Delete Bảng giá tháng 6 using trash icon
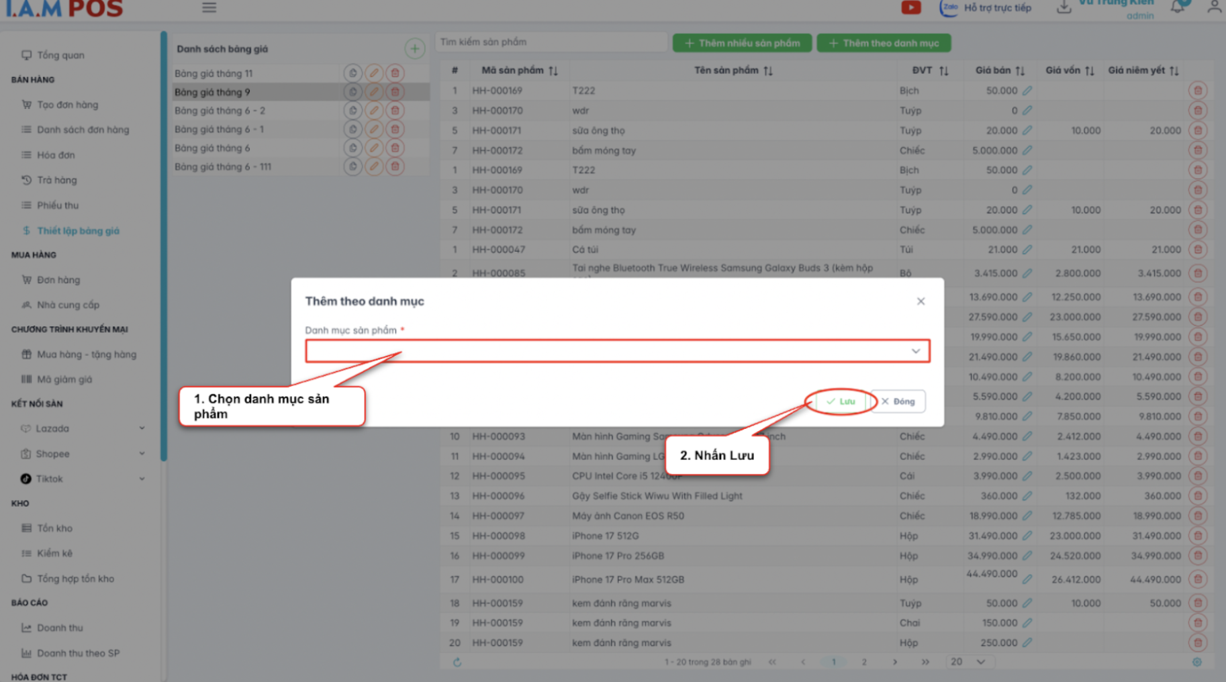The image size is (1226, 682). 395,148
